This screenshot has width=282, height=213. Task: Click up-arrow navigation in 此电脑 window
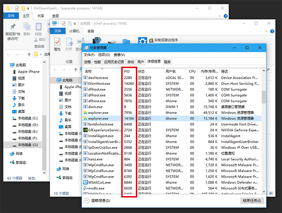click(76, 70)
